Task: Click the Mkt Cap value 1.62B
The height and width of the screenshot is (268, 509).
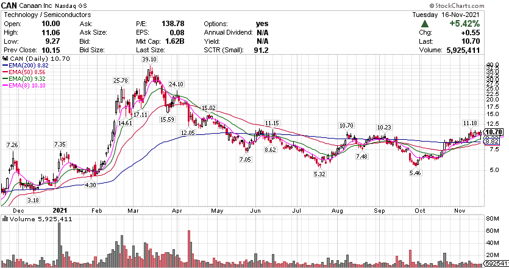Action: [175, 41]
